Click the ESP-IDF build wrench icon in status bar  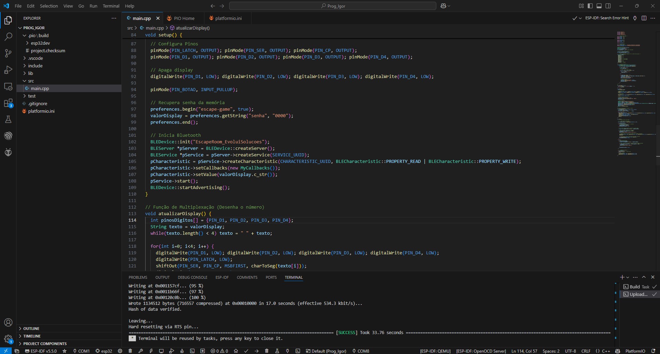pyautogui.click(x=141, y=351)
